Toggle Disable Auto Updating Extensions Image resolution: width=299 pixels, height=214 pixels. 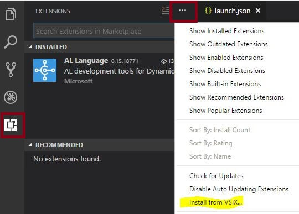[239, 189]
